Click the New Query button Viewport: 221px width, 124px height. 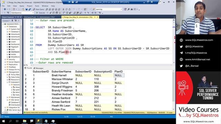[x=38, y=9]
